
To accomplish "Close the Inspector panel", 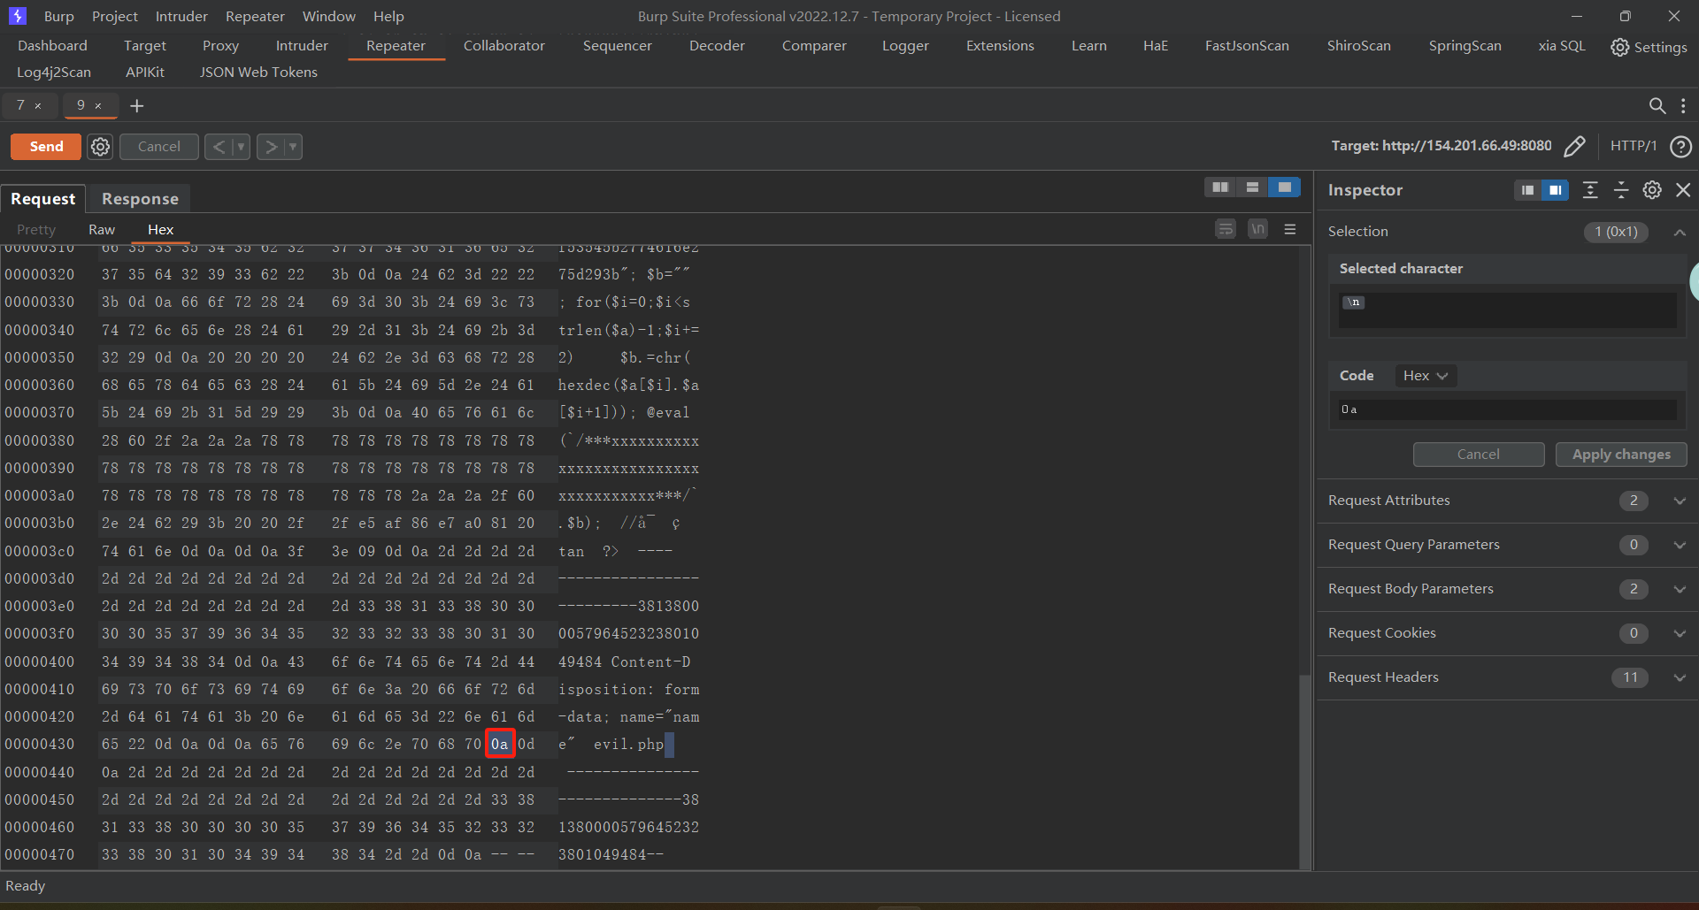I will pos(1683,190).
